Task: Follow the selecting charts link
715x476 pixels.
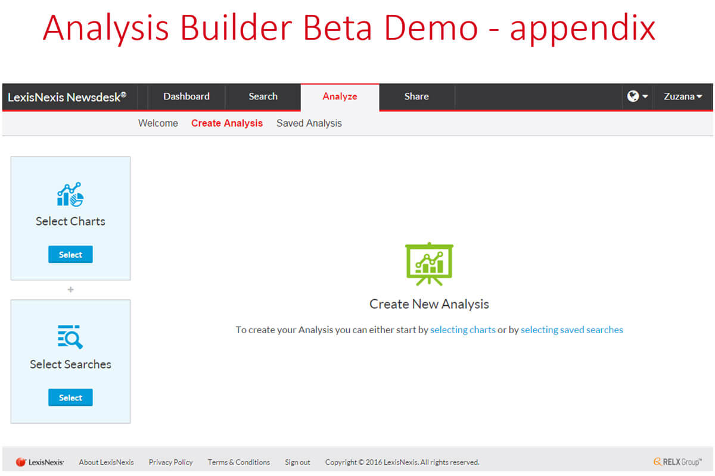Action: coord(463,330)
